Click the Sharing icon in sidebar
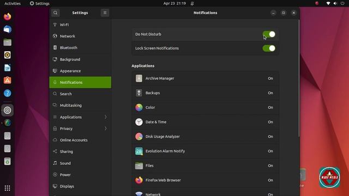This screenshot has height=196, width=349. (55, 151)
